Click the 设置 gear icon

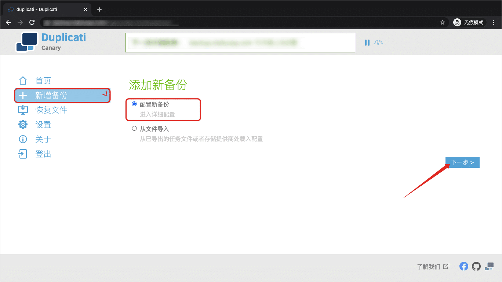coord(23,125)
